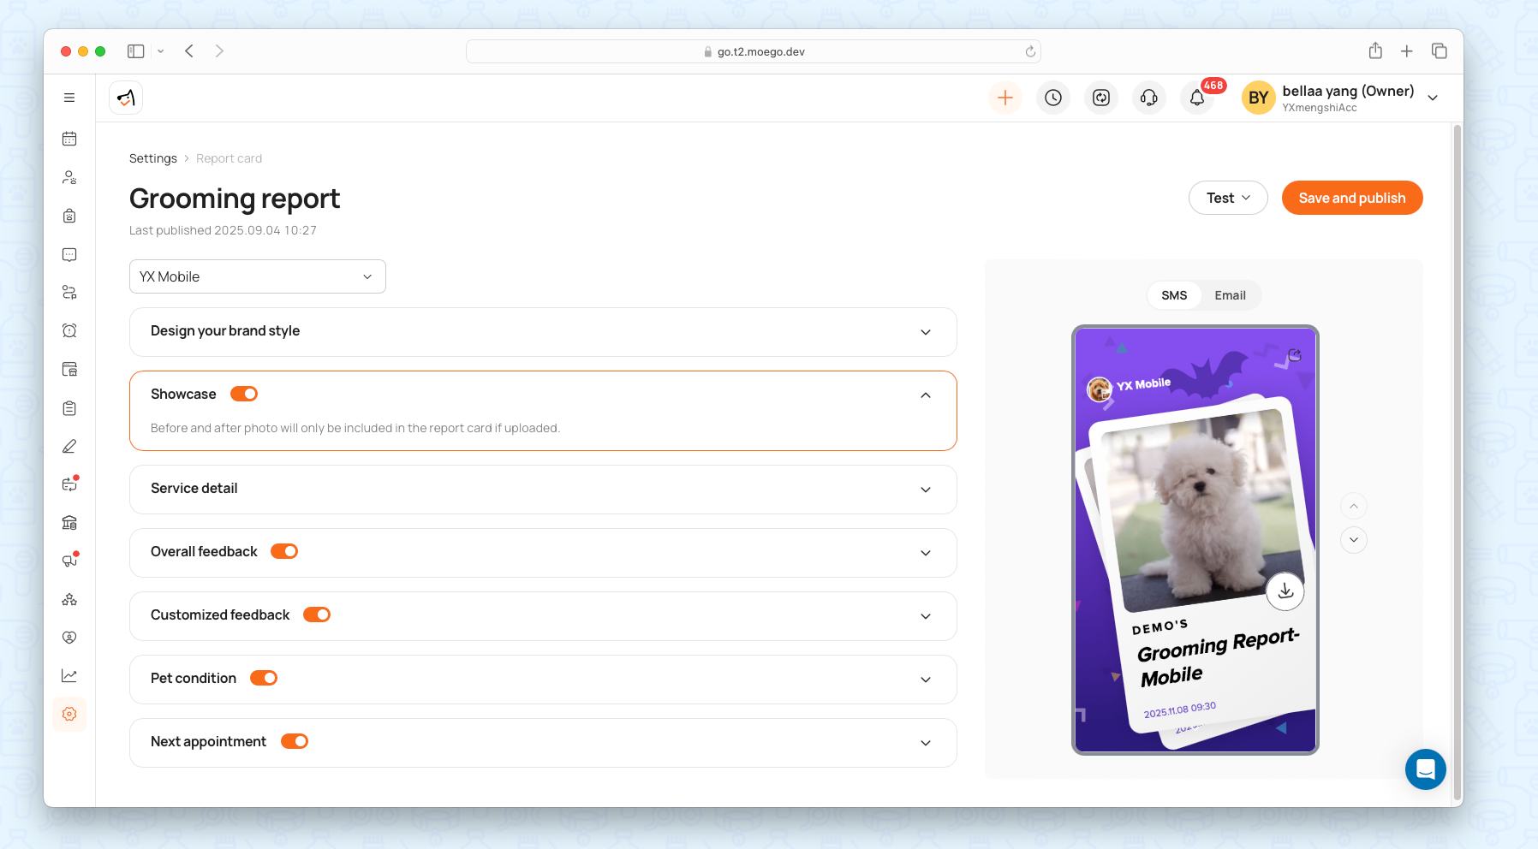This screenshot has height=849, width=1538.
Task: Click the download icon on preview photo
Action: click(1285, 591)
